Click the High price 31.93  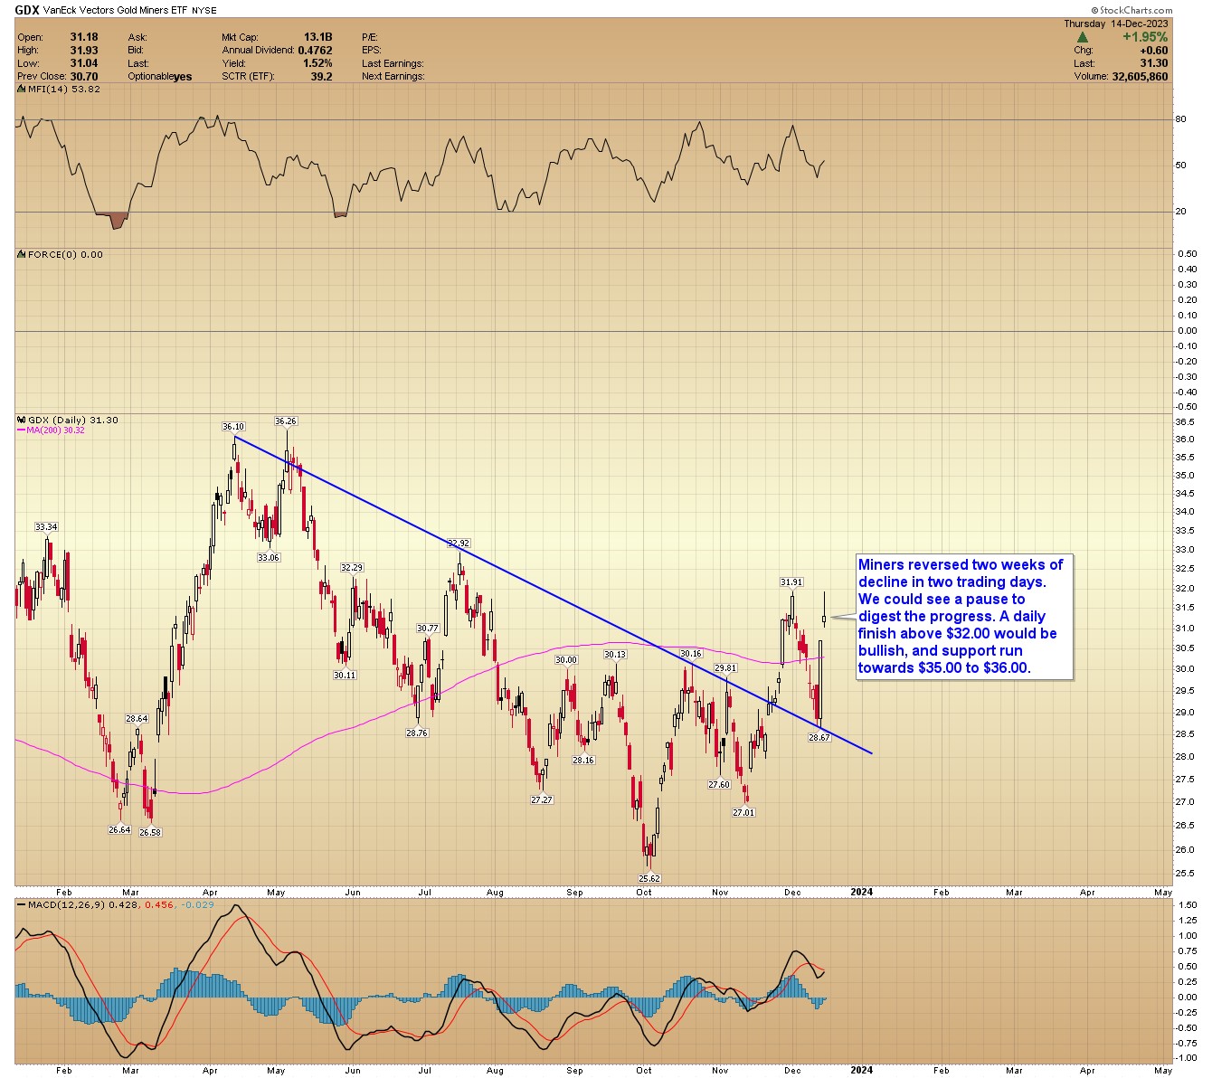coord(84,51)
